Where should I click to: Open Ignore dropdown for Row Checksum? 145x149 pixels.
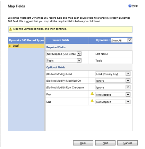click(x=113, y=87)
